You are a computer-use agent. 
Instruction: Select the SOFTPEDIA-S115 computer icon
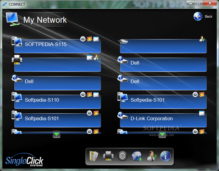(17, 42)
